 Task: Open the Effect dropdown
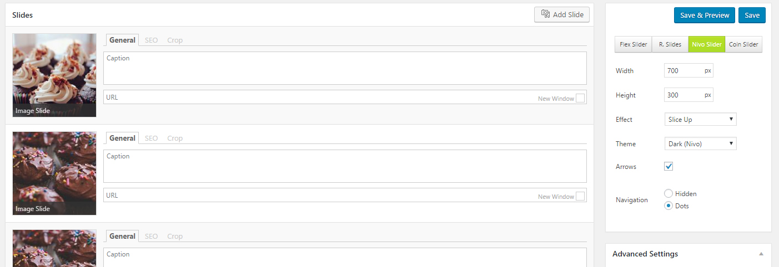(700, 120)
